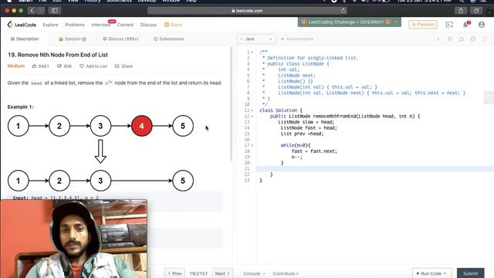
Task: Open problem list 19/2151
Action: pos(198,273)
